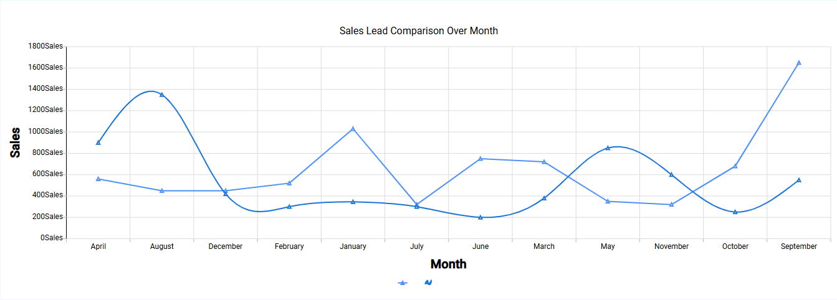This screenshot has width=837, height=300.
Task: Click the November marker at 600 Sales
Action: tap(671, 175)
